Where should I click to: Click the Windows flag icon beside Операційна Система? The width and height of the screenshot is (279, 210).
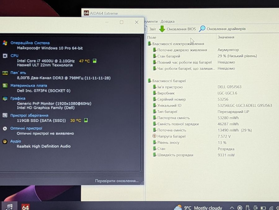click(x=5, y=43)
